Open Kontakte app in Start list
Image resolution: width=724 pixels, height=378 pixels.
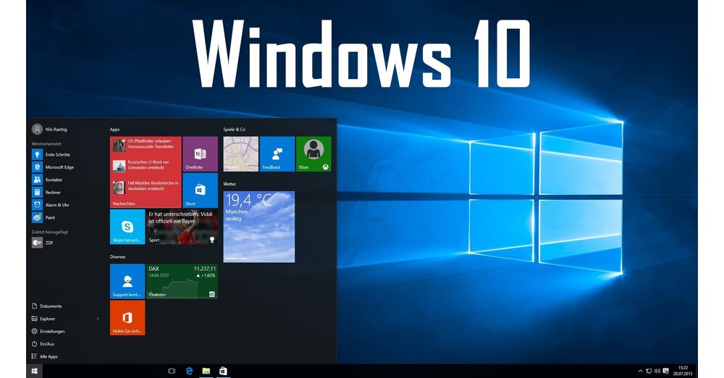47,180
